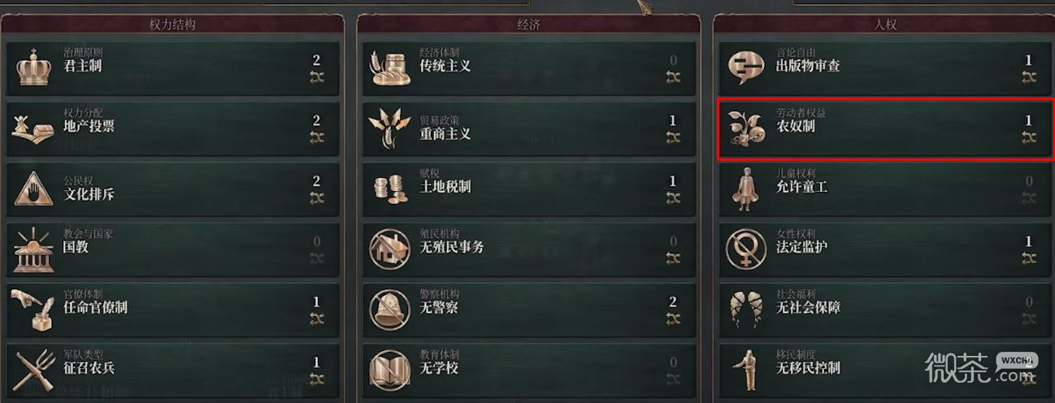Click the pitchfork icon for 征召农兵

[34, 370]
